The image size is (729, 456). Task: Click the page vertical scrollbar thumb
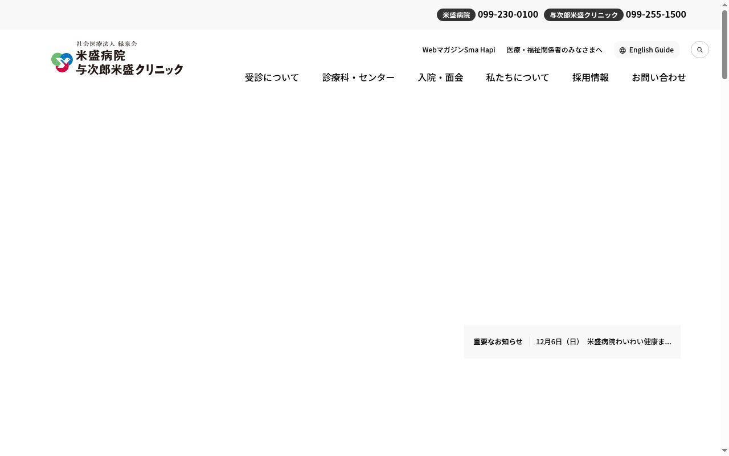(x=724, y=43)
